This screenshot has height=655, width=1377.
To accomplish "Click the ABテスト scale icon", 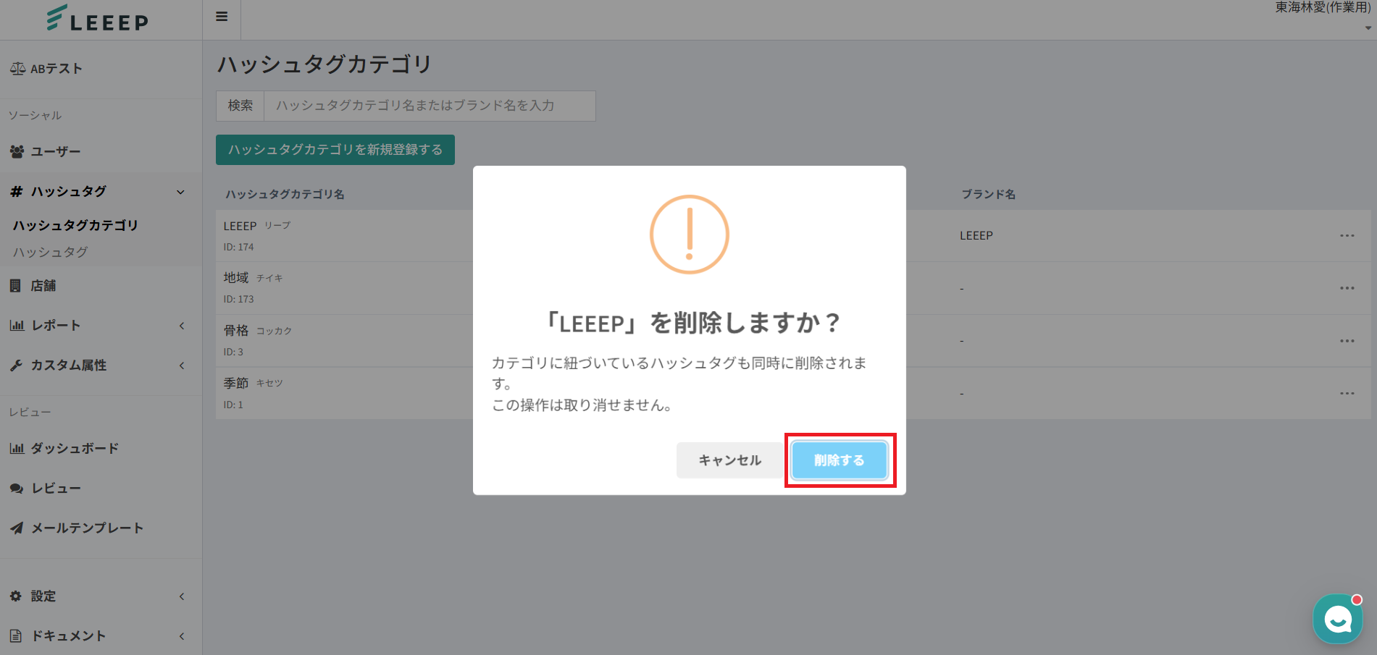I will (17, 69).
